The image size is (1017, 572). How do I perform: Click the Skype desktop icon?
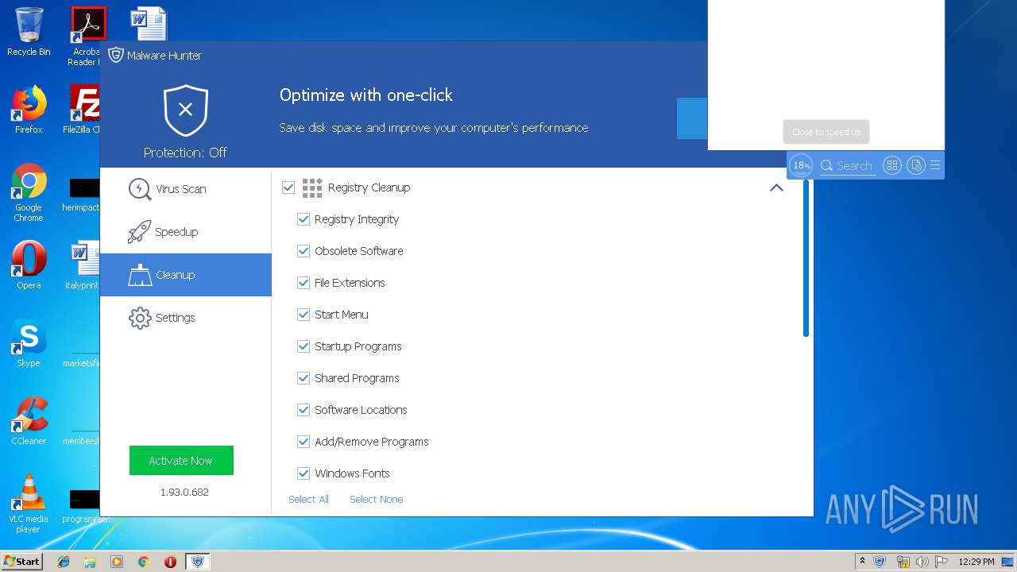(29, 343)
